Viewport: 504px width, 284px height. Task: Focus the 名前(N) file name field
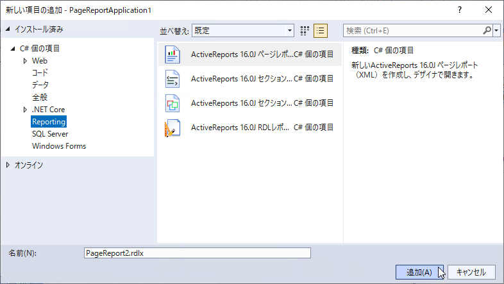click(x=197, y=253)
